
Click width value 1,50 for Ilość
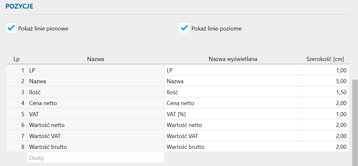pos(325,92)
